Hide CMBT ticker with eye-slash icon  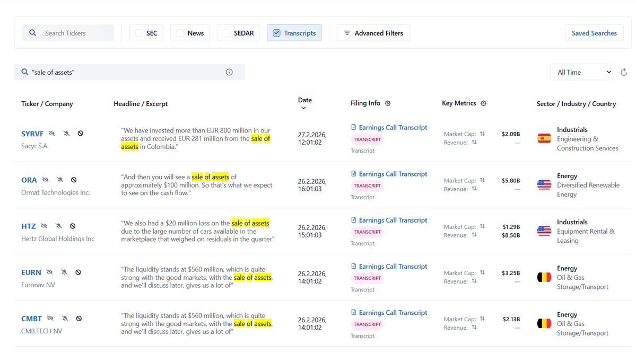pyautogui.click(x=50, y=318)
